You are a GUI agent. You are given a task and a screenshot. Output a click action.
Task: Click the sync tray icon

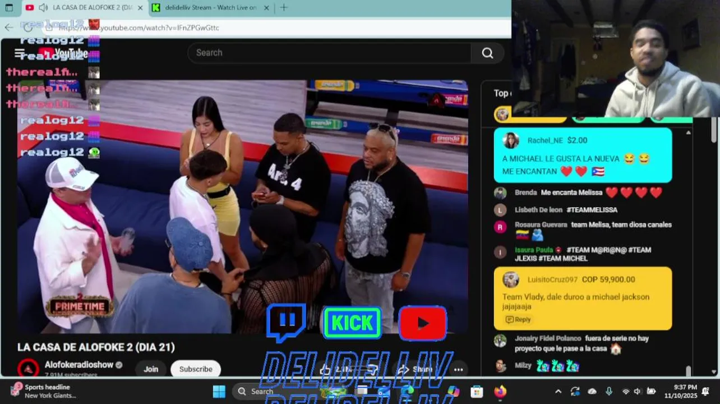[x=575, y=391]
